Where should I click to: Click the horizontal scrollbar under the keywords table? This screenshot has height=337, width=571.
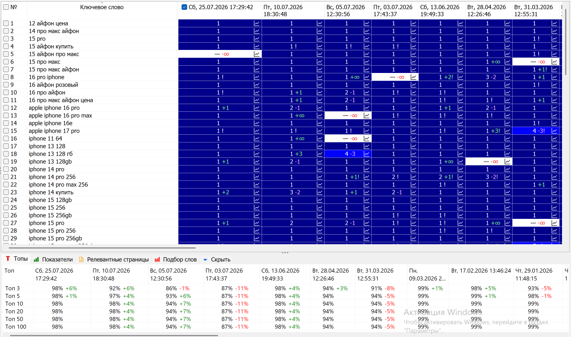(102, 247)
